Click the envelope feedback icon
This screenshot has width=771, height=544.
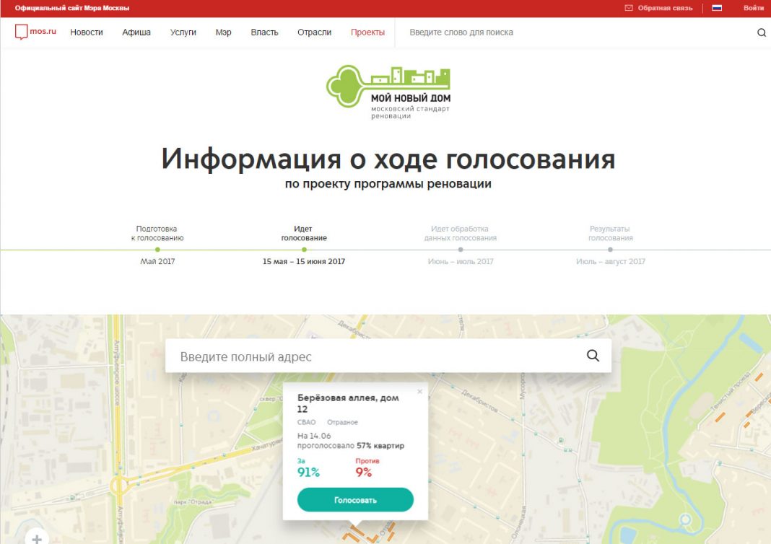[x=628, y=8]
